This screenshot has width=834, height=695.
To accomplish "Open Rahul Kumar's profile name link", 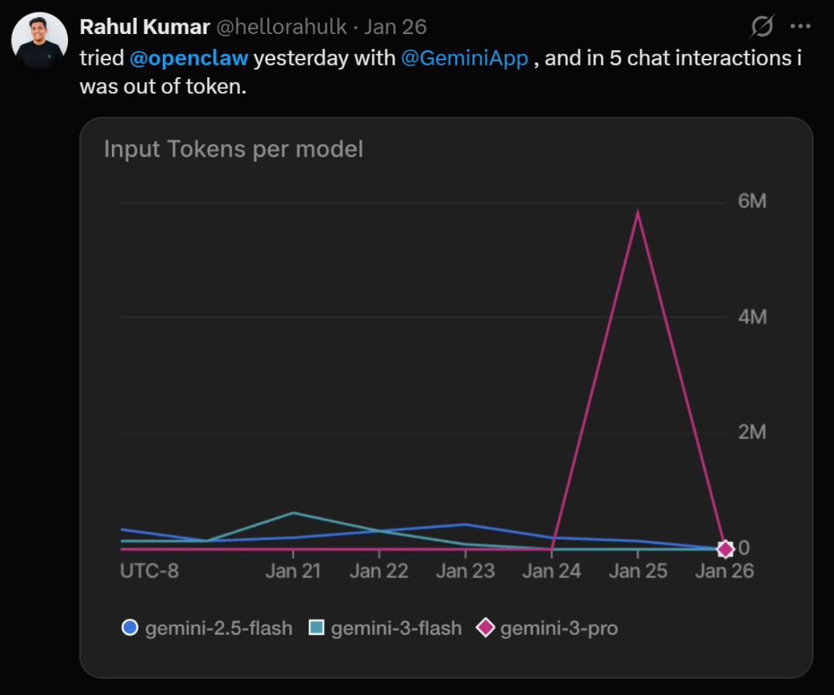I will [144, 27].
